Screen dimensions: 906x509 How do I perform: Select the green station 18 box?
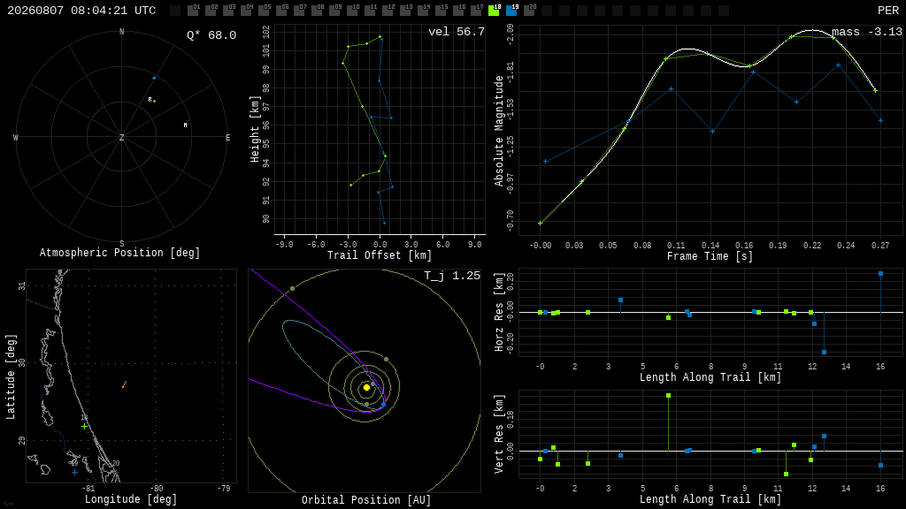pyautogui.click(x=494, y=10)
